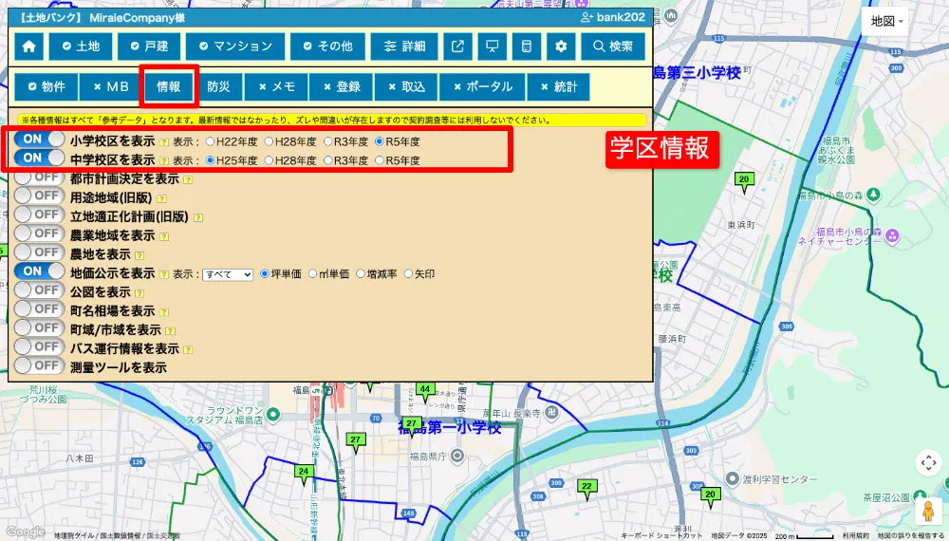Click the 渡利学習センター map pin
This screenshot has height=541, width=949.
coord(732,479)
